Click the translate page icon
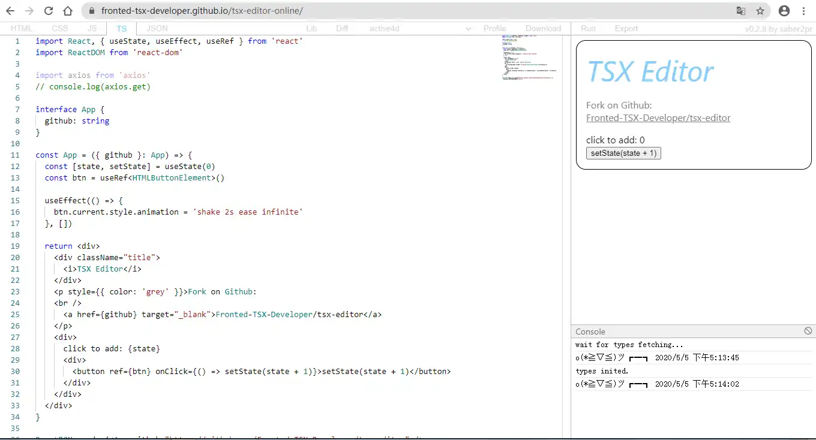This screenshot has width=816, height=440. tap(741, 11)
